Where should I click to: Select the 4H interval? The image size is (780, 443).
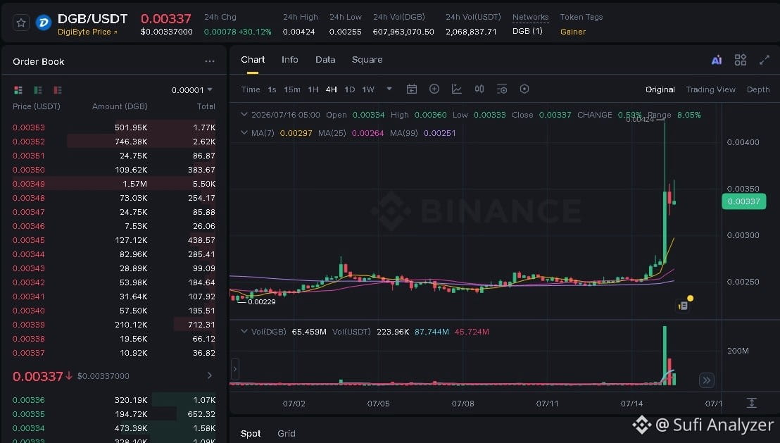(x=332, y=89)
